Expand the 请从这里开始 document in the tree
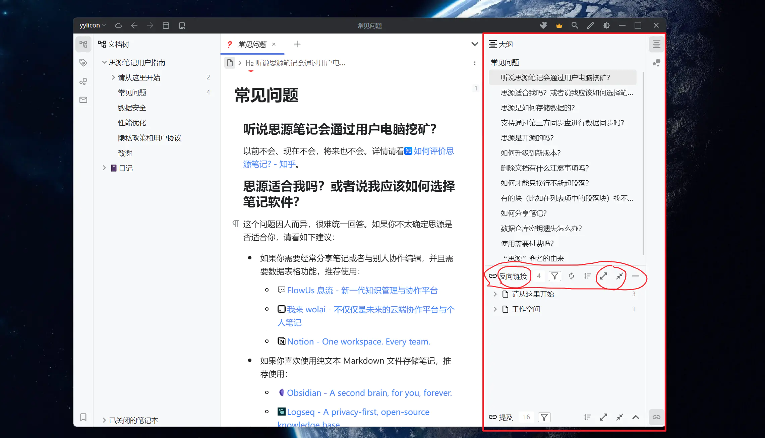Image resolution: width=765 pixels, height=438 pixels. point(113,77)
